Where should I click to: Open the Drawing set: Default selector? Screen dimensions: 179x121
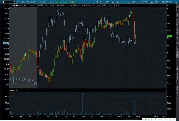tap(166, 119)
